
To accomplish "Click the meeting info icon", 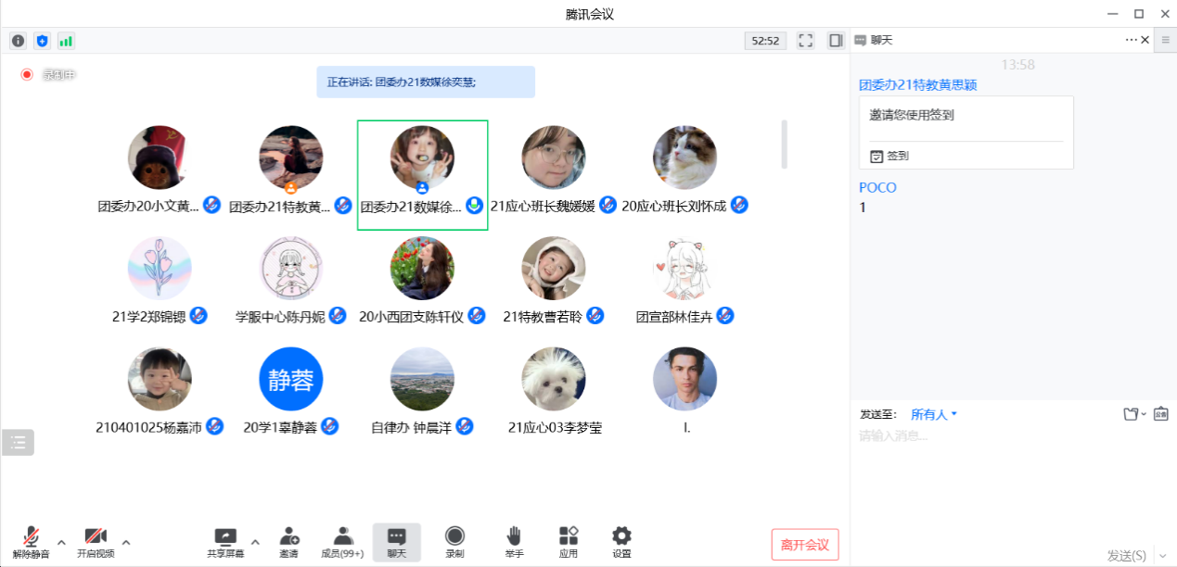I will click(18, 41).
